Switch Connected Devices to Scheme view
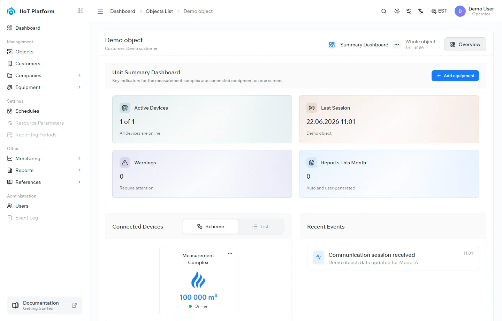502x321 pixels. pyautogui.click(x=211, y=226)
